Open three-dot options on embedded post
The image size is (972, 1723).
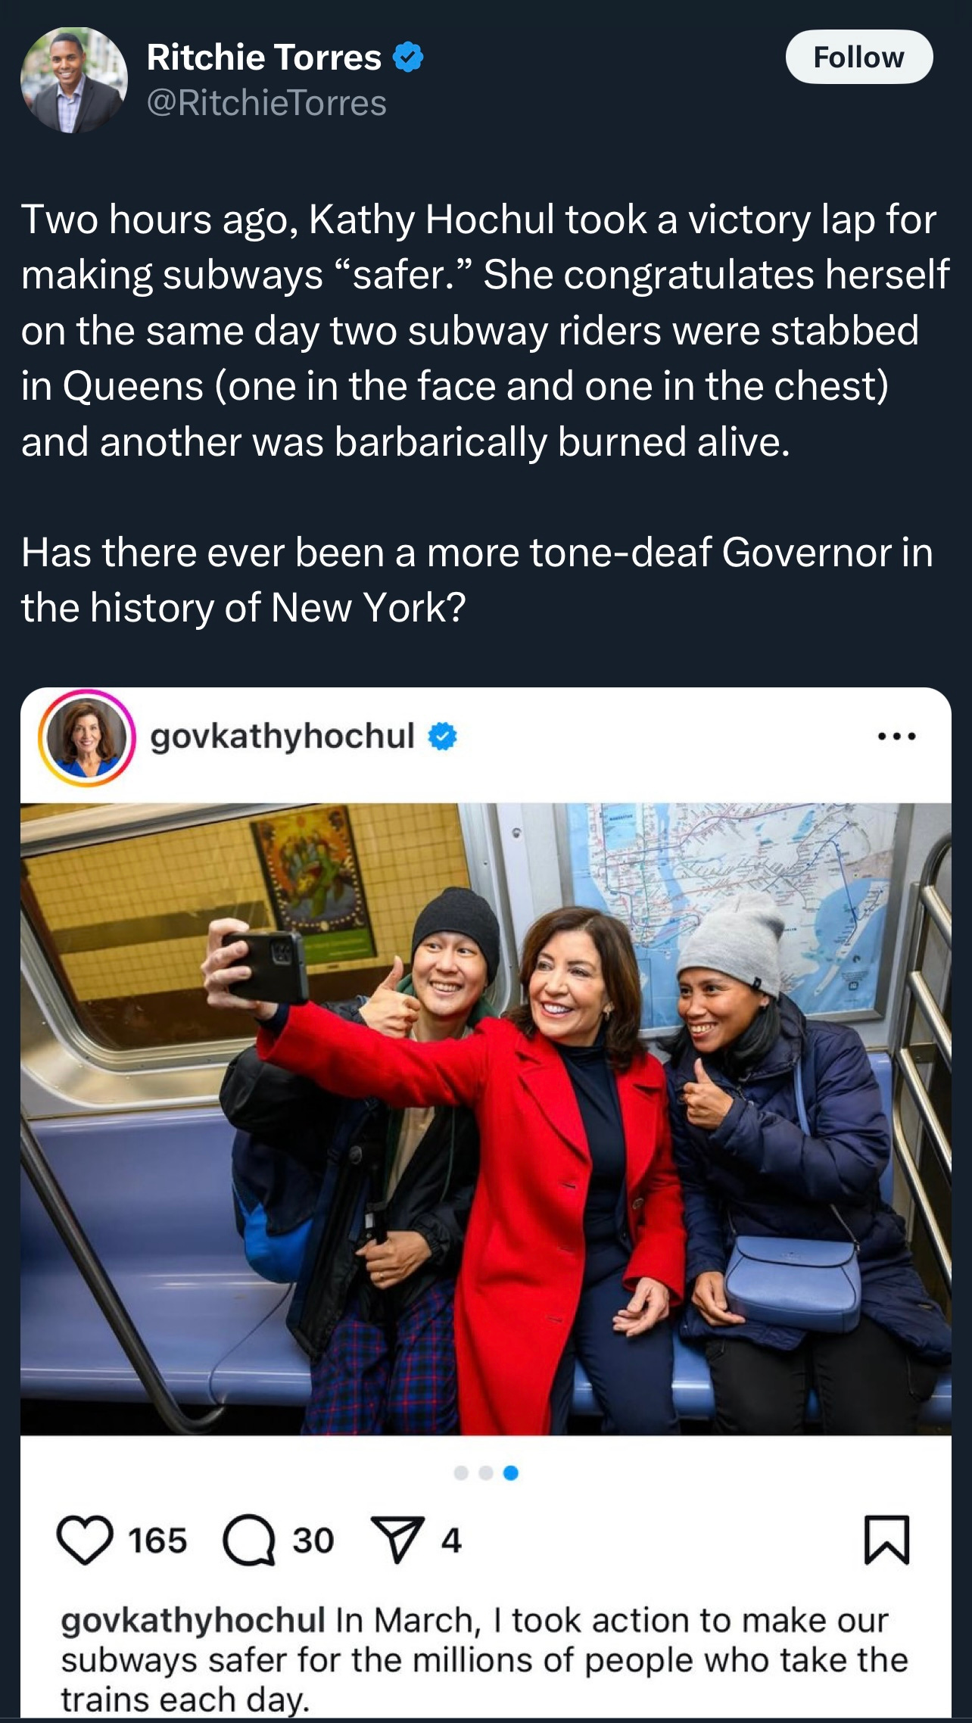(x=896, y=736)
